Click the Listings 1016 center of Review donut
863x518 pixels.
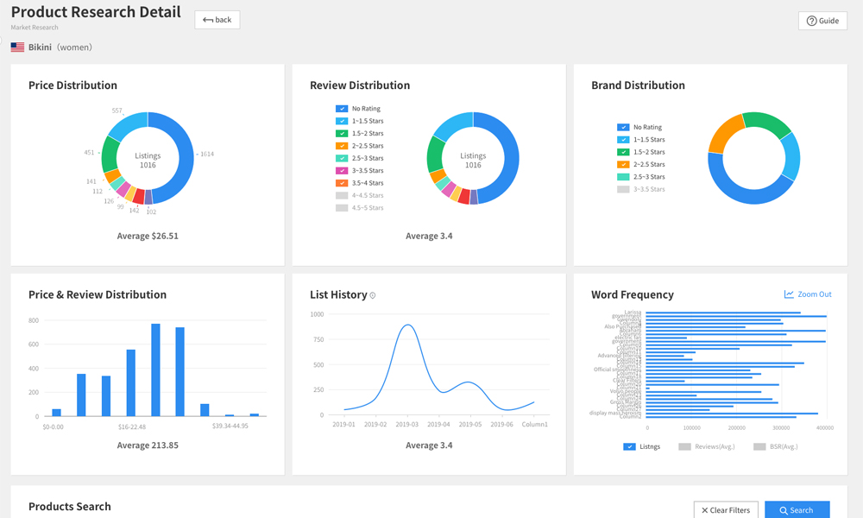473,161
